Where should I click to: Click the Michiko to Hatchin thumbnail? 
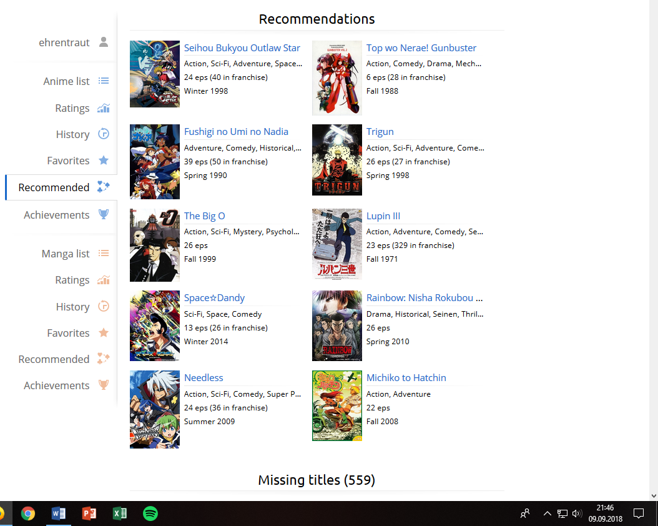pos(337,405)
